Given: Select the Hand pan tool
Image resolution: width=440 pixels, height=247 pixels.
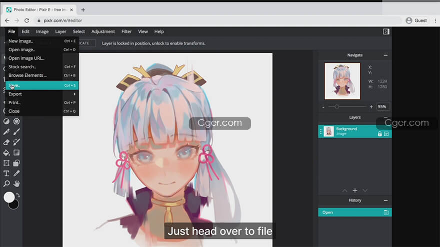Looking at the screenshot, I should tap(16, 184).
